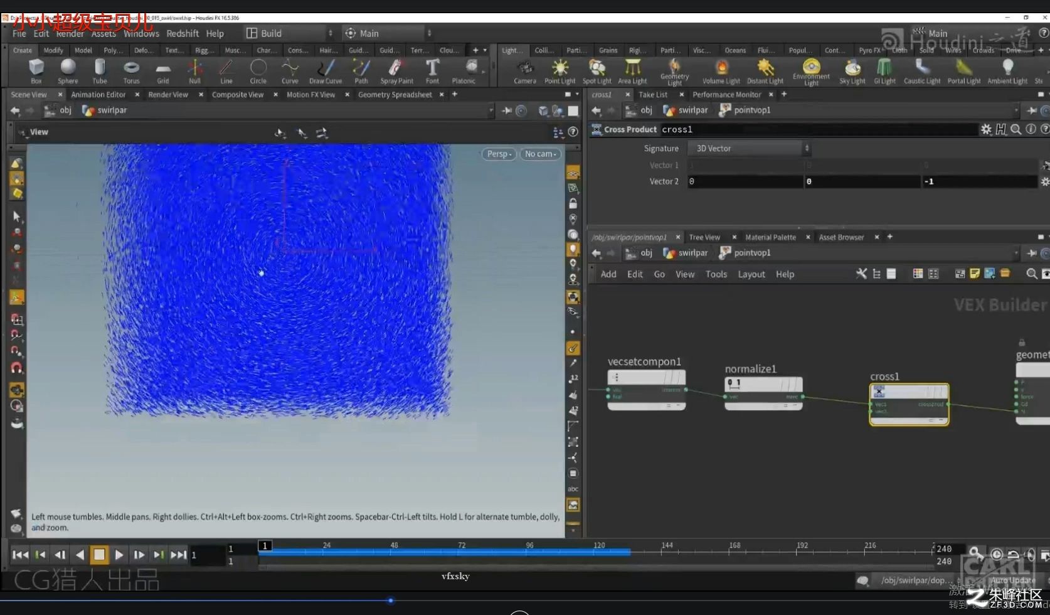Open the No cam camera dropdown
Image resolution: width=1050 pixels, height=615 pixels.
[x=541, y=154]
